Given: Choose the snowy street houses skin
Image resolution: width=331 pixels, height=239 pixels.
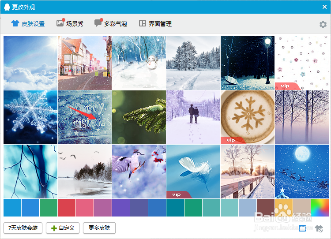Looking at the screenshot, I should pyautogui.click(x=85, y=63).
